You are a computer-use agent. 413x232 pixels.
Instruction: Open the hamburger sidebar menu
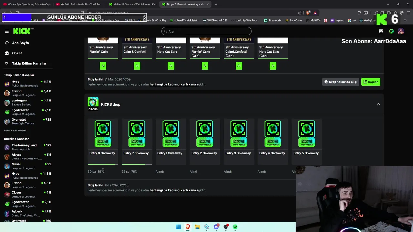click(x=7, y=31)
